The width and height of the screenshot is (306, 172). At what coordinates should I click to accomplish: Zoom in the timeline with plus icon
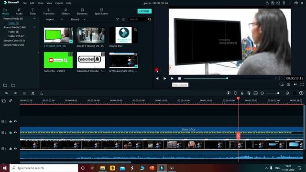pyautogui.click(x=287, y=93)
